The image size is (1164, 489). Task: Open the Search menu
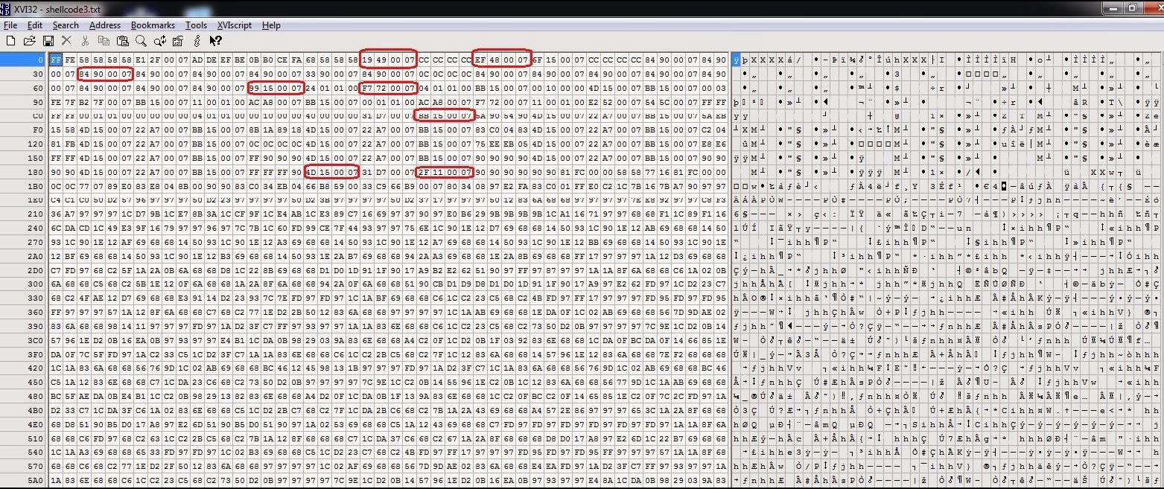click(66, 25)
